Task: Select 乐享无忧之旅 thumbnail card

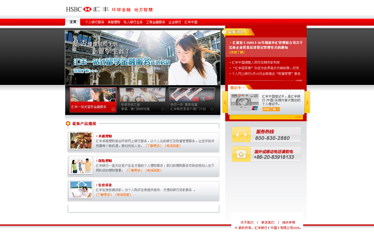Action: point(142,100)
